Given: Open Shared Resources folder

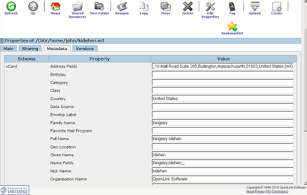Looking at the screenshot, I should pos(78,7).
